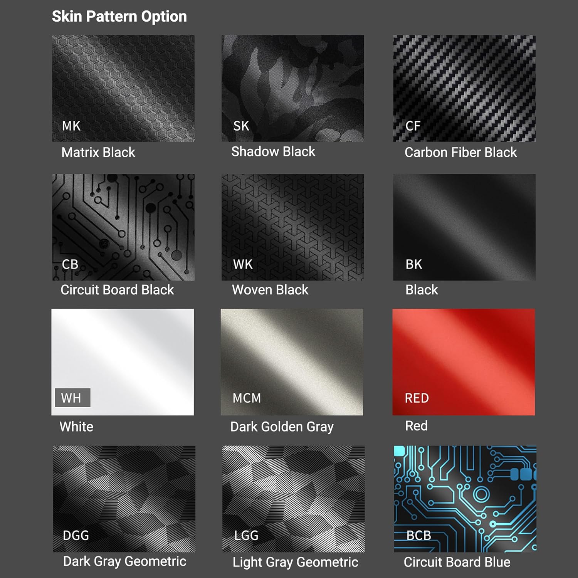Choose the Circuit Board Blue pattern
Image resolution: width=578 pixels, height=578 pixels.
(465, 499)
